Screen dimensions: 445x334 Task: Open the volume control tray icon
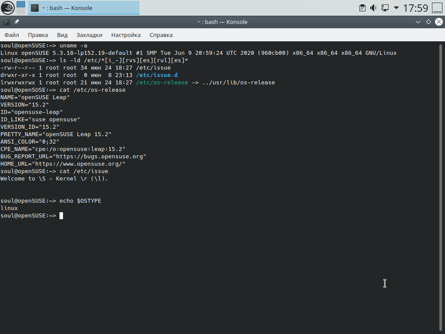[373, 8]
